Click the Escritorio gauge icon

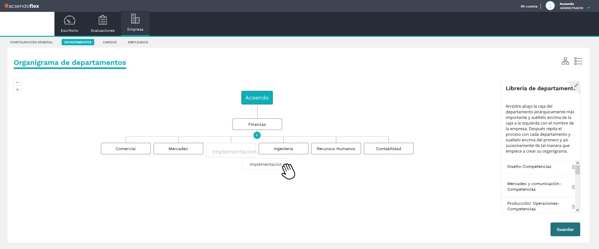[x=69, y=20]
